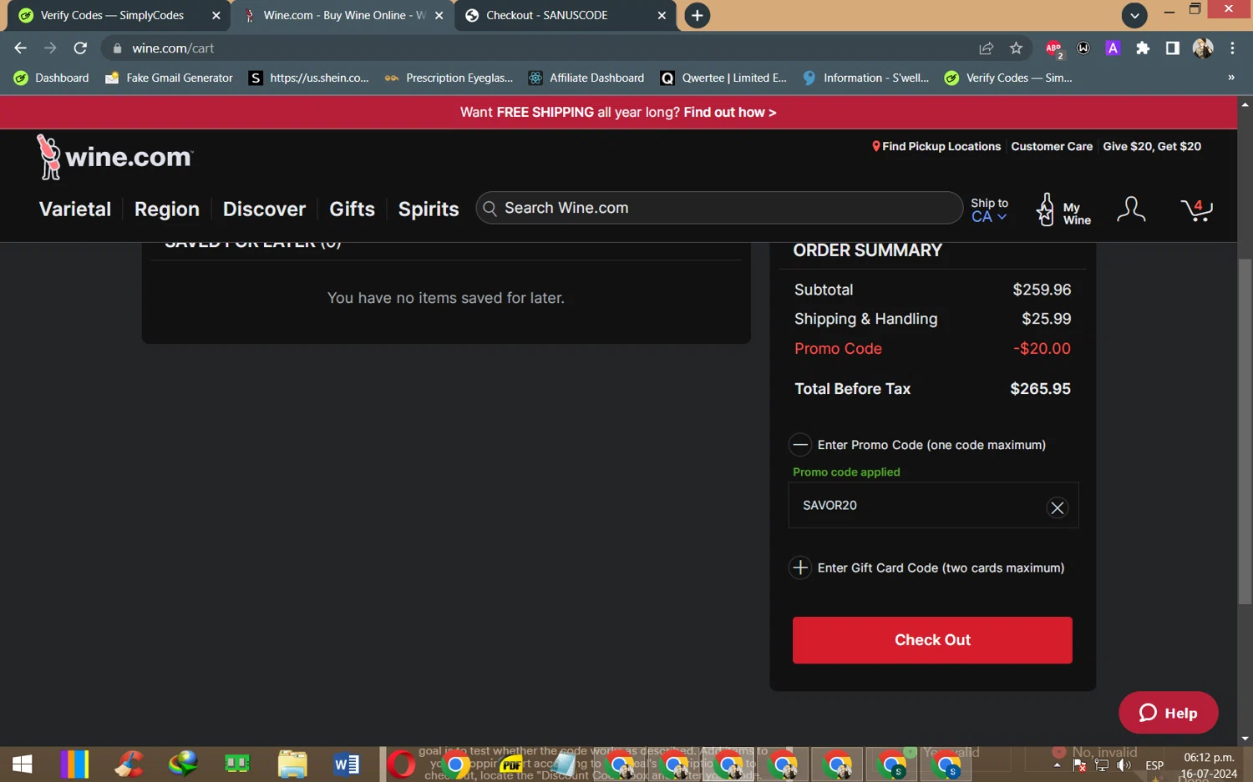This screenshot has height=782, width=1253.
Task: Open the Qwertee Limited Edition bookmark
Action: click(x=723, y=78)
